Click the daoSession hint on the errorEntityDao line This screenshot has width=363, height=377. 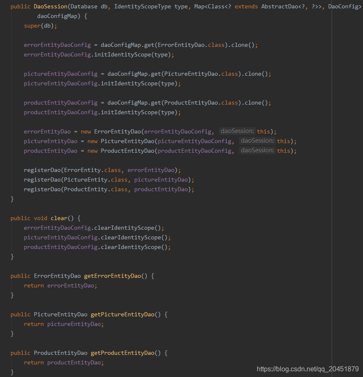click(238, 131)
